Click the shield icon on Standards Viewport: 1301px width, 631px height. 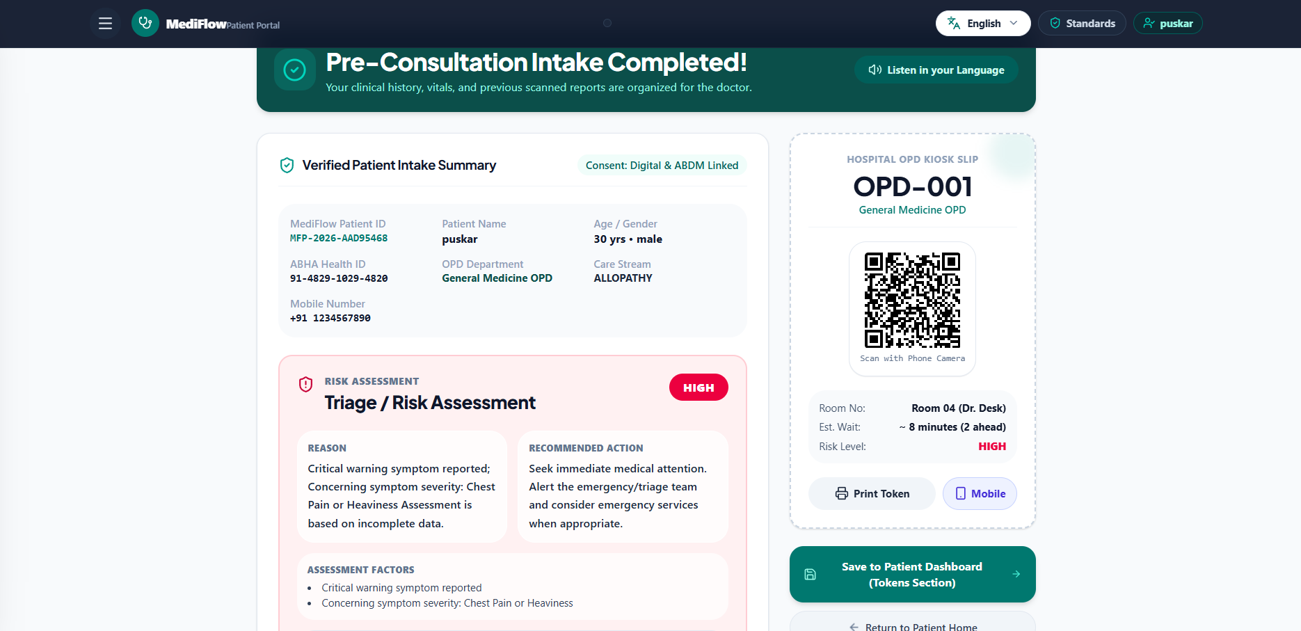click(1055, 23)
